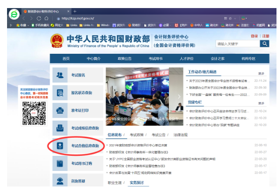This screenshot has width=280, height=193.
Task: Switch to the 考试公告 tab
Action: pyautogui.click(x=158, y=135)
